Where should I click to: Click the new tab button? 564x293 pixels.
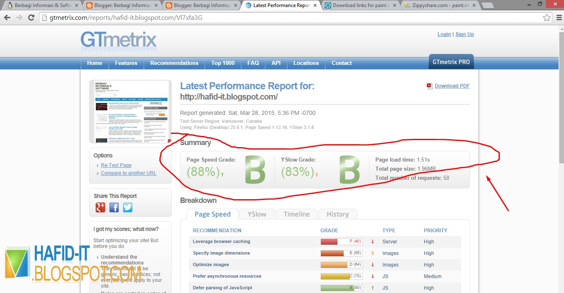(488, 5)
